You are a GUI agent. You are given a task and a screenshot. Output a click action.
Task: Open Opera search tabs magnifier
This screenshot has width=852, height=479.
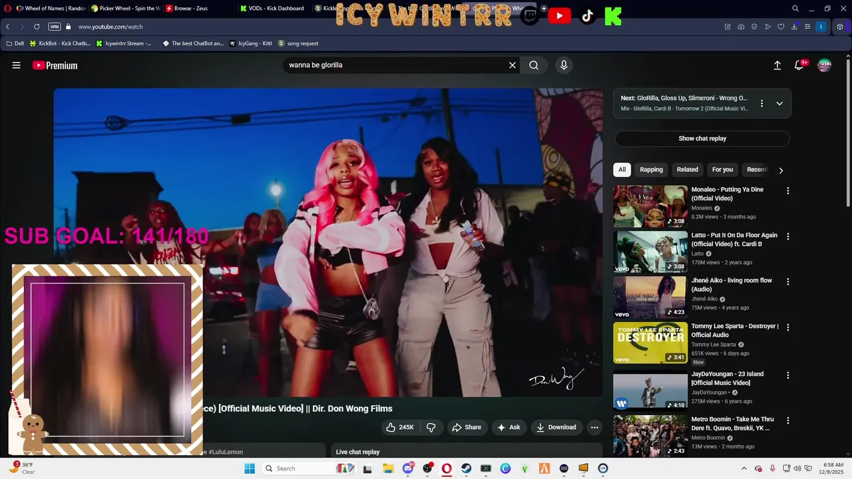[795, 9]
